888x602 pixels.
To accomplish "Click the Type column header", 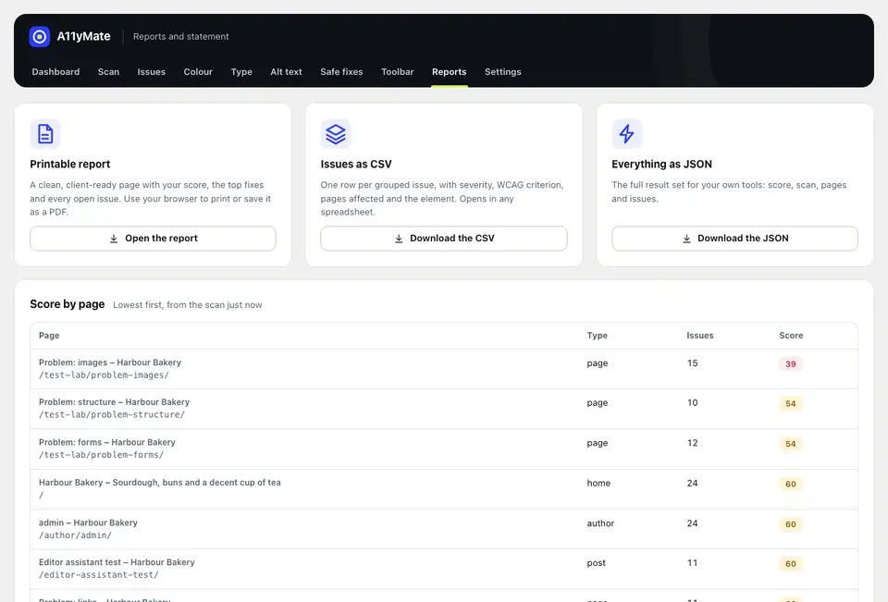I will pos(597,336).
